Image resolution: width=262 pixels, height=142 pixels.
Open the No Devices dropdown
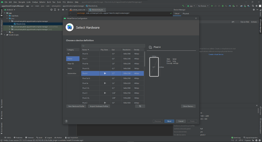click(x=203, y=6)
